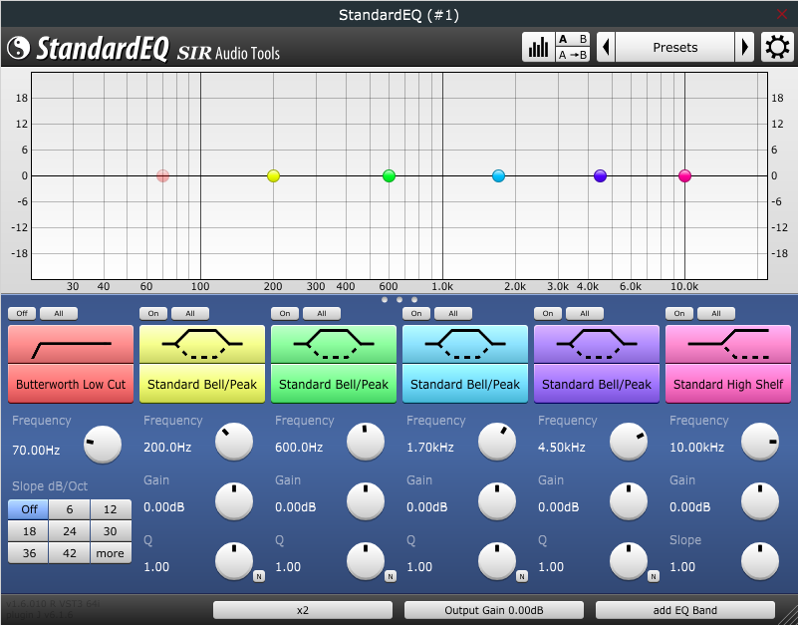Viewport: 798px width, 625px height.
Task: Toggle the N button on green band Q
Action: point(391,576)
